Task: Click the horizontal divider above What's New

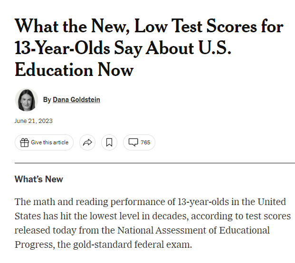Action: point(154,163)
